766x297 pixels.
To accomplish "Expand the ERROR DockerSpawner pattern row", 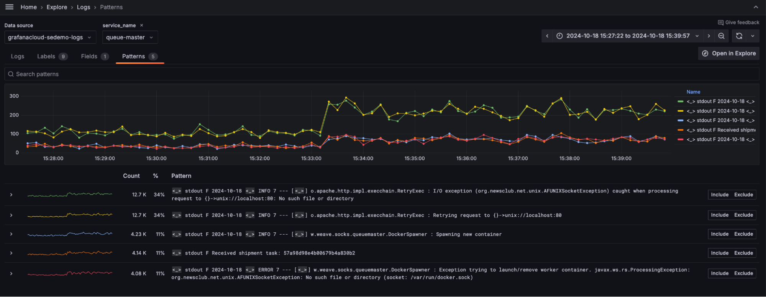I will tap(11, 274).
